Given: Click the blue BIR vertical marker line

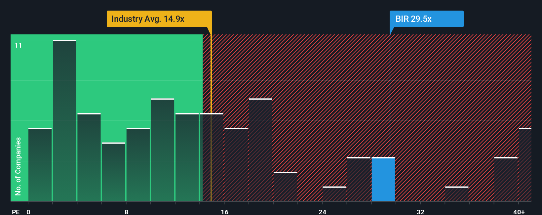Looking at the screenshot, I should pyautogui.click(x=390, y=96).
